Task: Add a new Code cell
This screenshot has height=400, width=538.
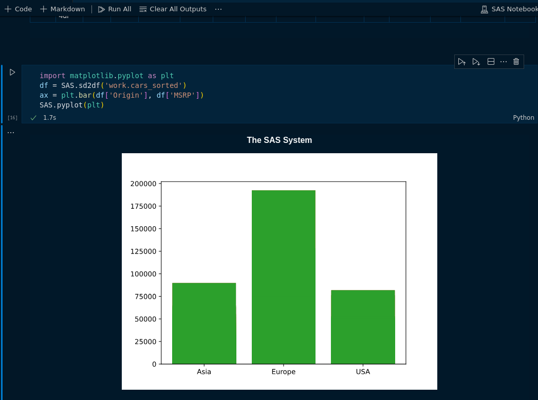Action: 18,9
